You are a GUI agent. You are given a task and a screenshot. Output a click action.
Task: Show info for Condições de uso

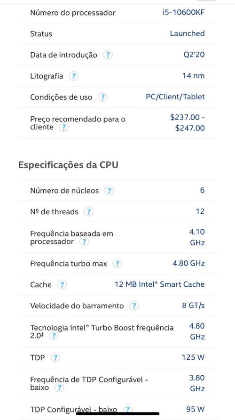point(102,97)
